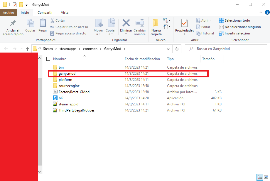Open the Archivo menu tab
Screen dimensions: 270x181
[9, 13]
